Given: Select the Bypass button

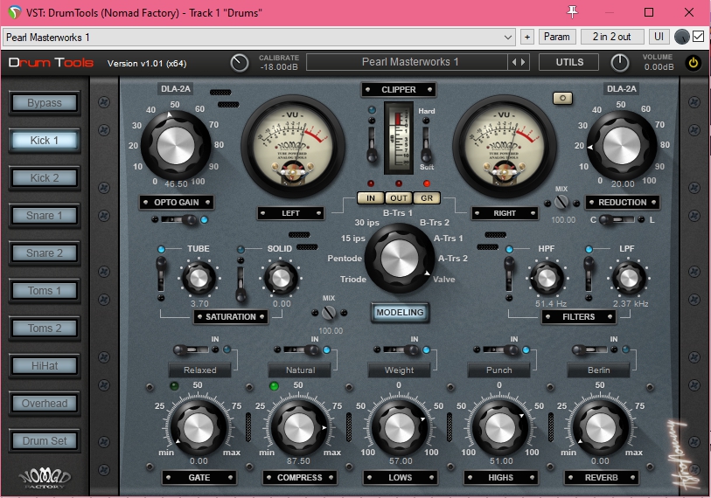Looking at the screenshot, I should (x=45, y=103).
